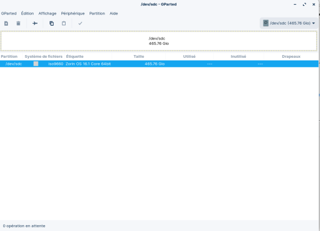This screenshot has height=231, width=320.
Task: Click the iso9660 file system color square
Action: pos(36,64)
